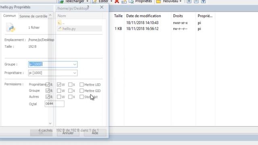
Task: Click the Nouveau toolbar button
Action: pos(167,1)
